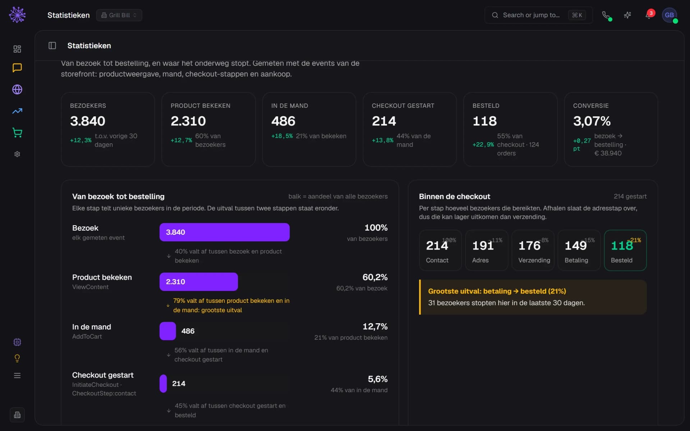
Task: Click the green Besteld 118 checkout step
Action: coord(625,250)
